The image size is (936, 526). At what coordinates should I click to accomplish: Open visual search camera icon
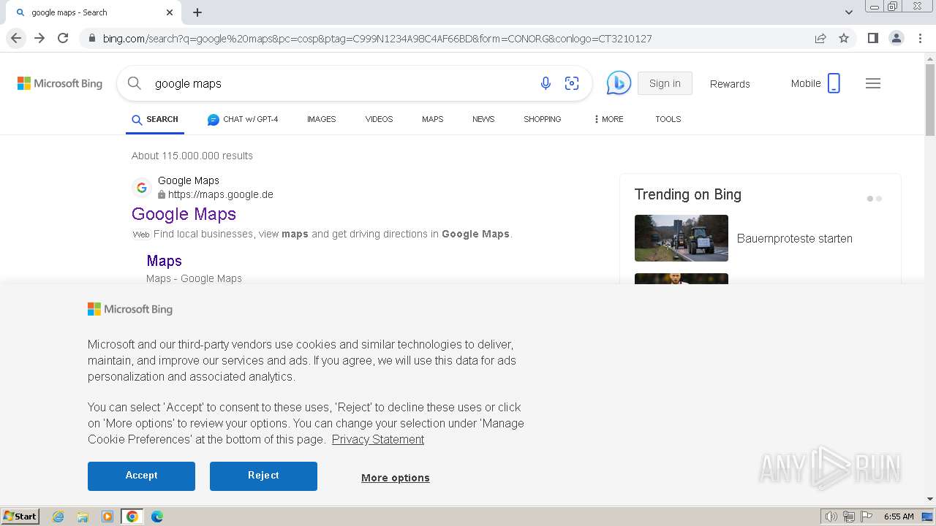(572, 83)
